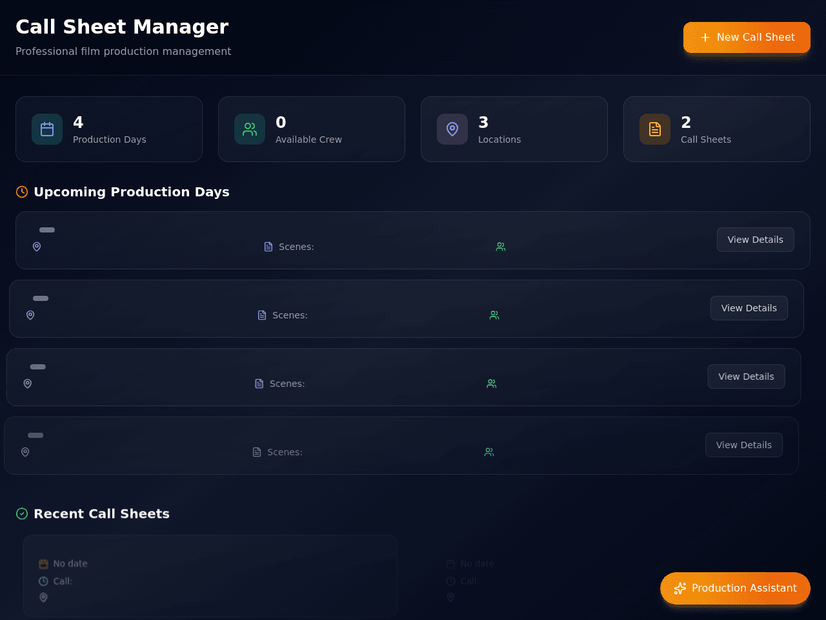The width and height of the screenshot is (826, 620).
Task: Click the count "2" above Call Sheets
Action: click(686, 122)
